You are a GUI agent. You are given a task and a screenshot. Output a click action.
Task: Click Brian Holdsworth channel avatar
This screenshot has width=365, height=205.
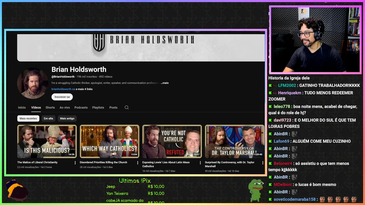33,83
